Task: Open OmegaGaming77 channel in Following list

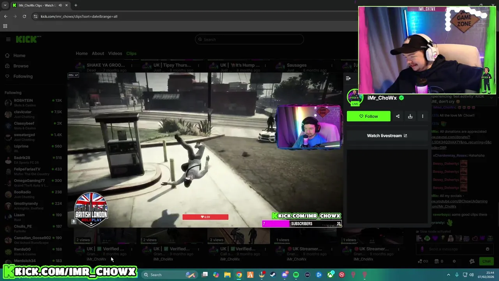Action: [33, 183]
